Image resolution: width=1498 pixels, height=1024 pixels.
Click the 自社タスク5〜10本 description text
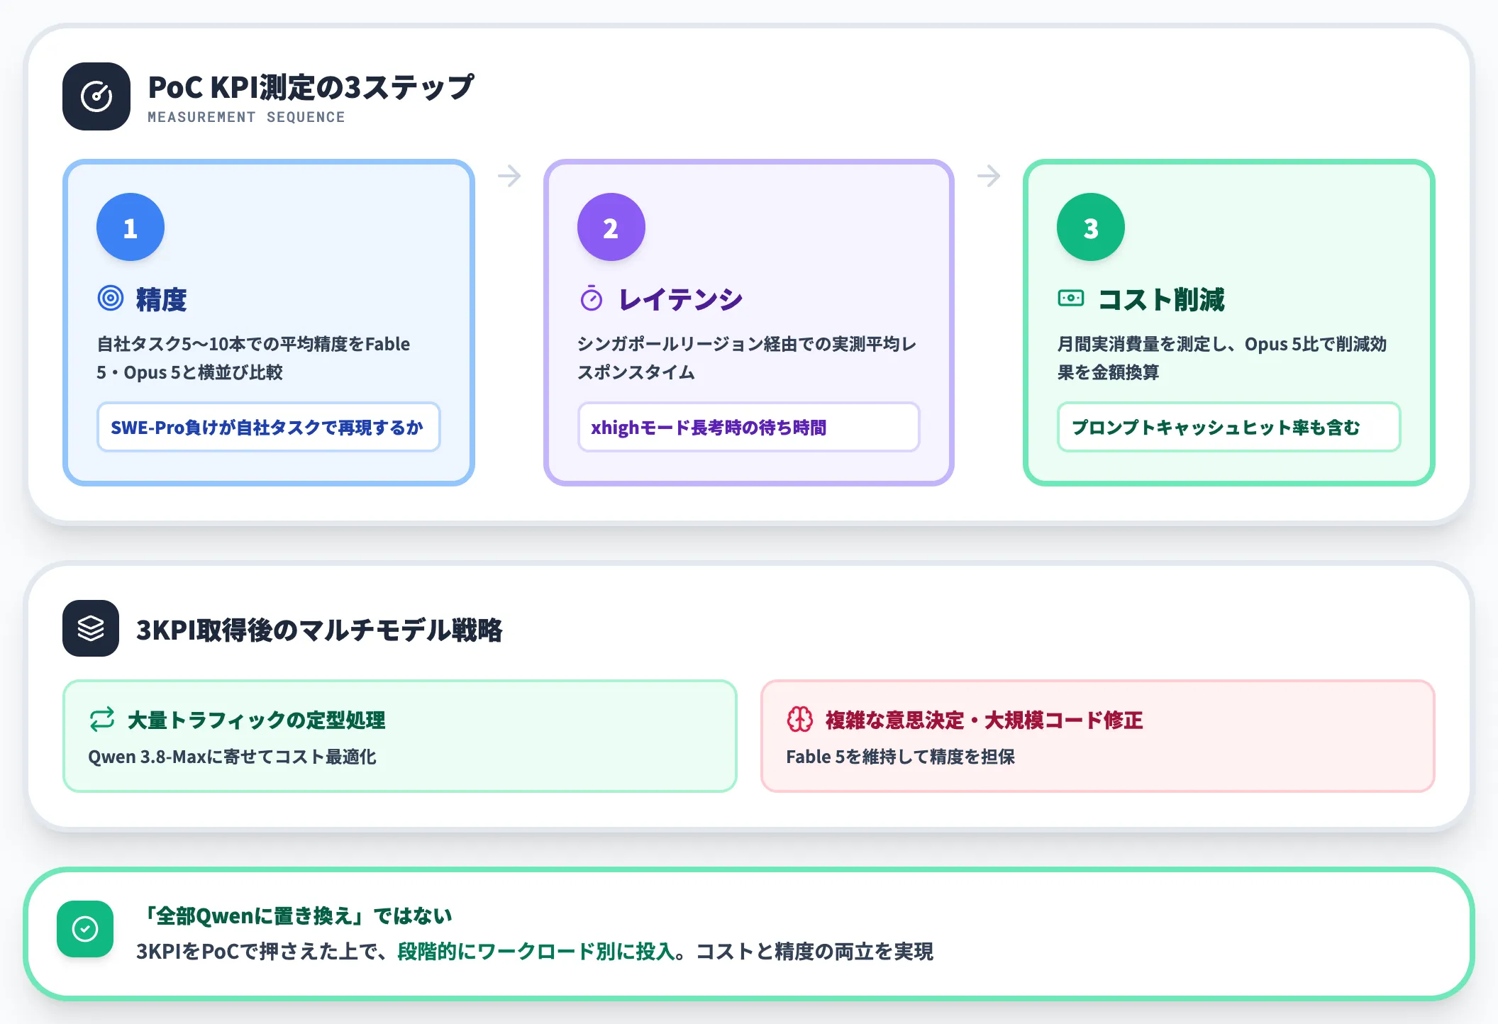tap(253, 358)
